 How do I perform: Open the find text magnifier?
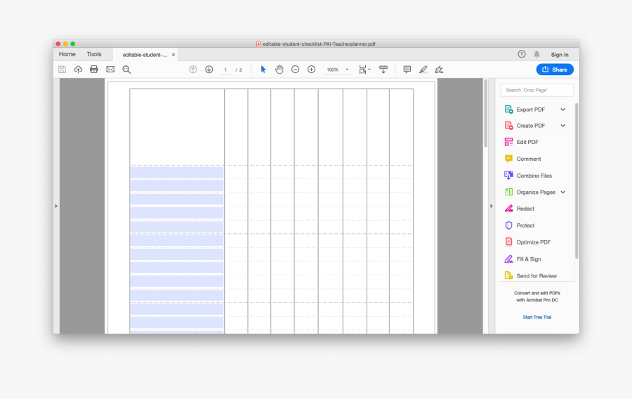(126, 70)
